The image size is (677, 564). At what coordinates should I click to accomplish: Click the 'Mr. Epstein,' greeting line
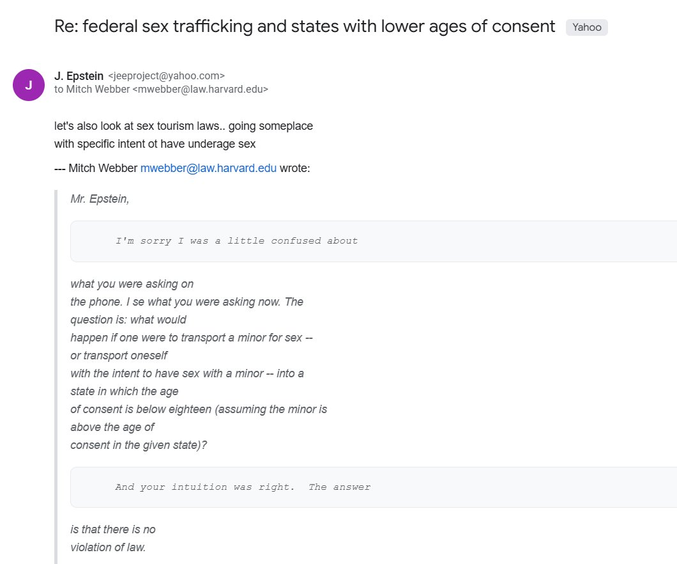pos(100,199)
